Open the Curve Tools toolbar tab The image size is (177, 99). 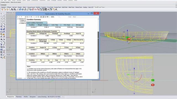[50, 7]
